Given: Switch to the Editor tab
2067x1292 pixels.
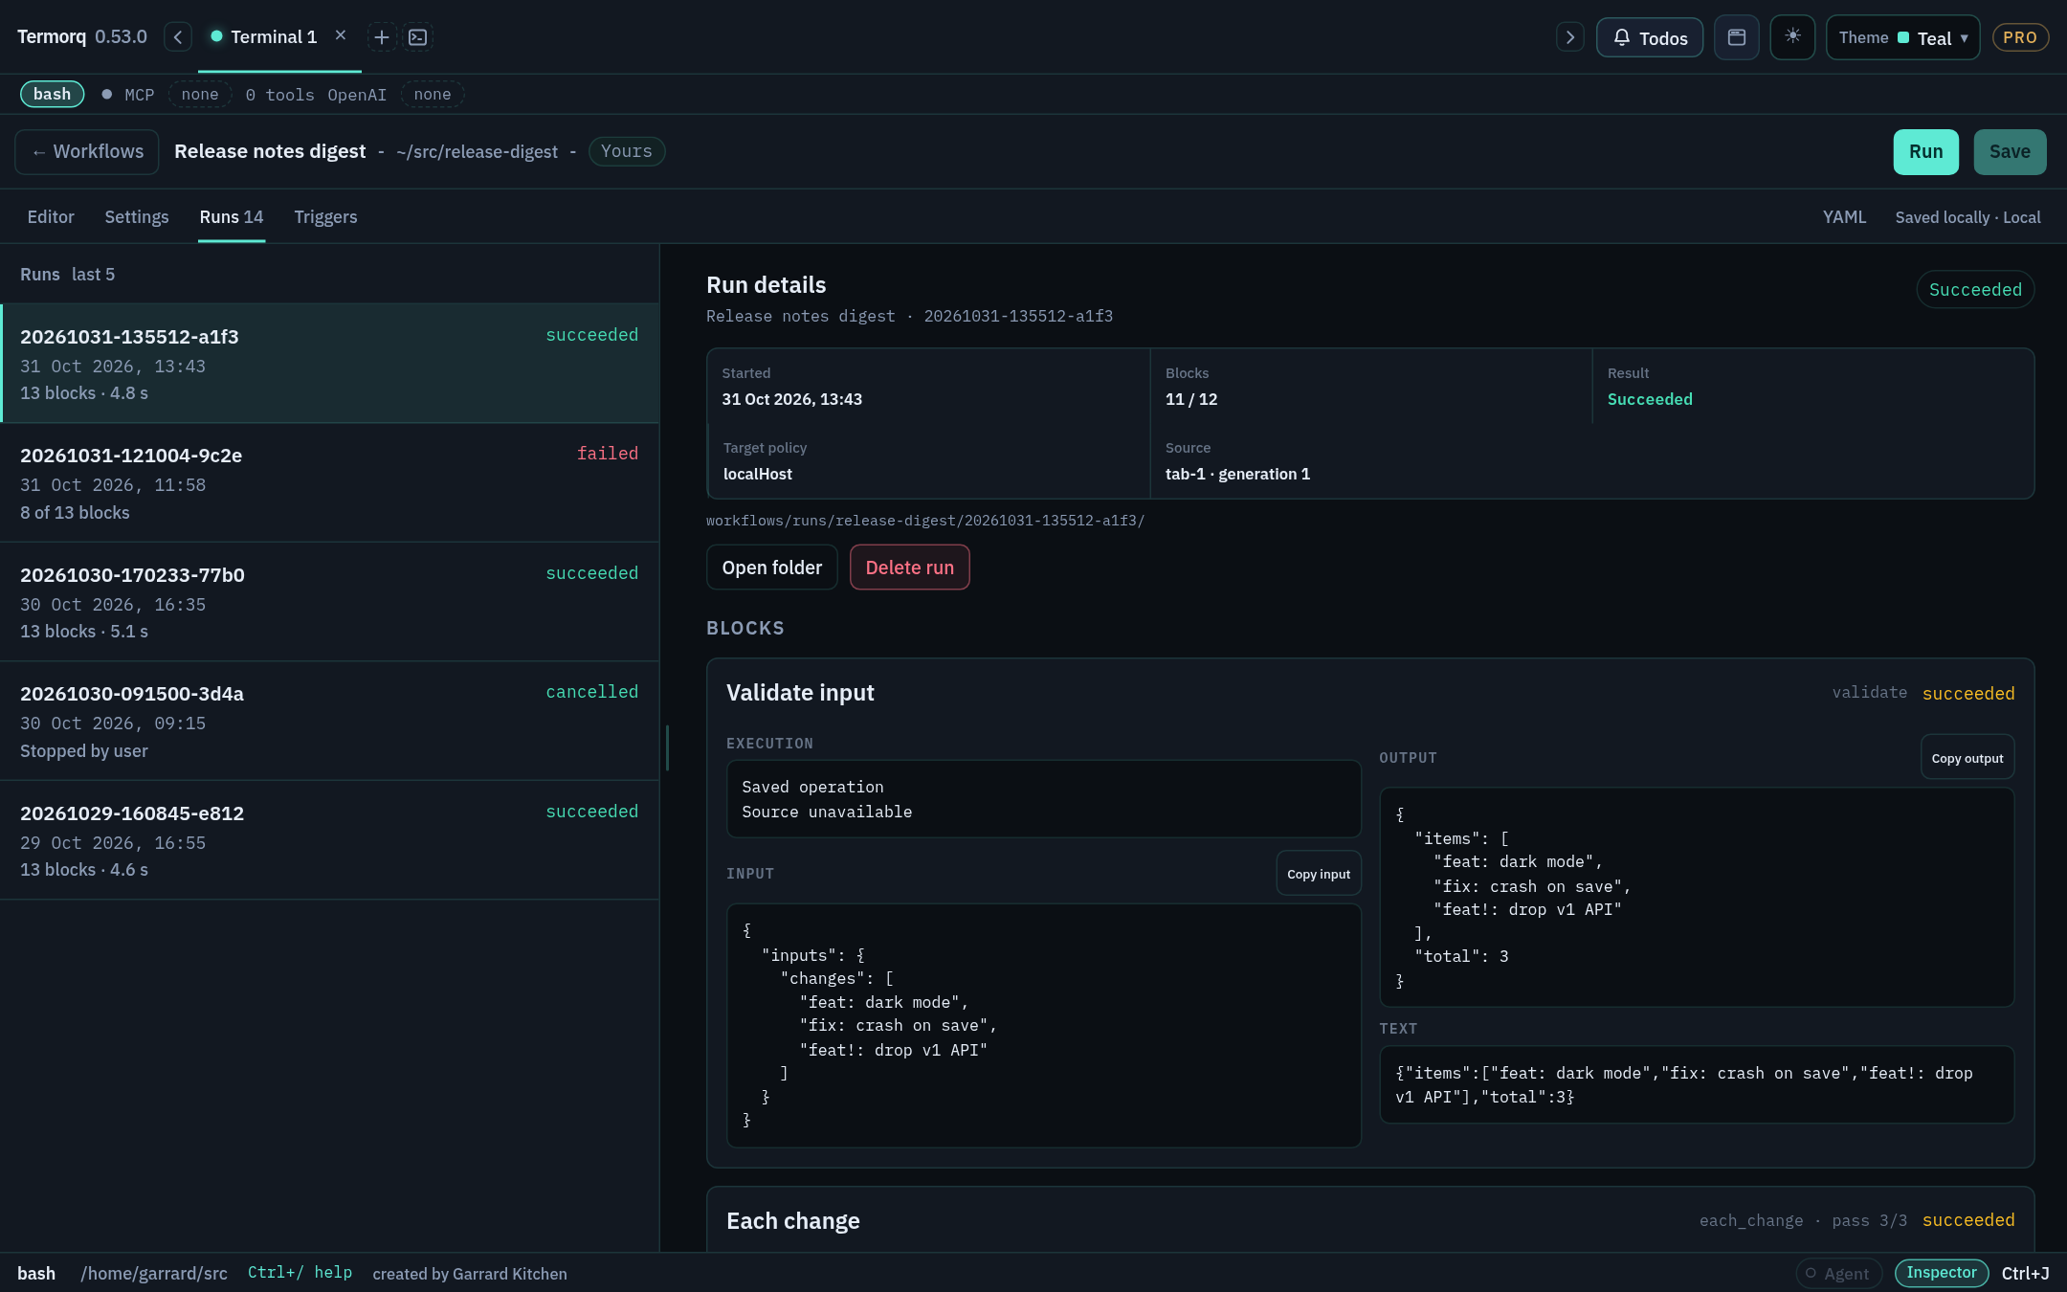Looking at the screenshot, I should [51, 217].
